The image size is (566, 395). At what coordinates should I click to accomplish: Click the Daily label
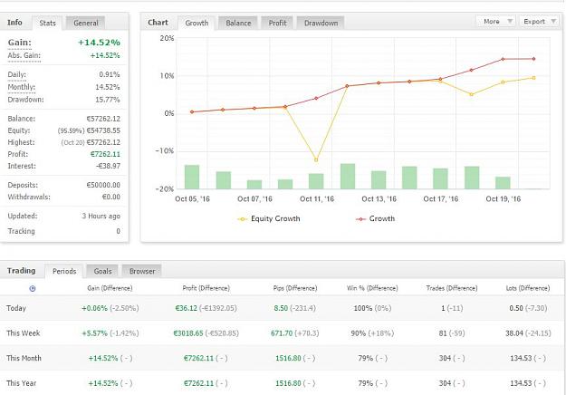[16, 74]
